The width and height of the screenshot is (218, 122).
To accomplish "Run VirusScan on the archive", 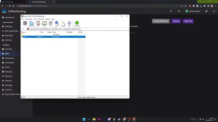I will [77, 24].
